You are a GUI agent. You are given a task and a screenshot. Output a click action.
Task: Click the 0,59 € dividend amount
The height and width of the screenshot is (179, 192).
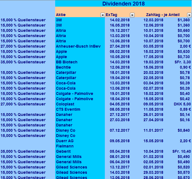click(185, 109)
